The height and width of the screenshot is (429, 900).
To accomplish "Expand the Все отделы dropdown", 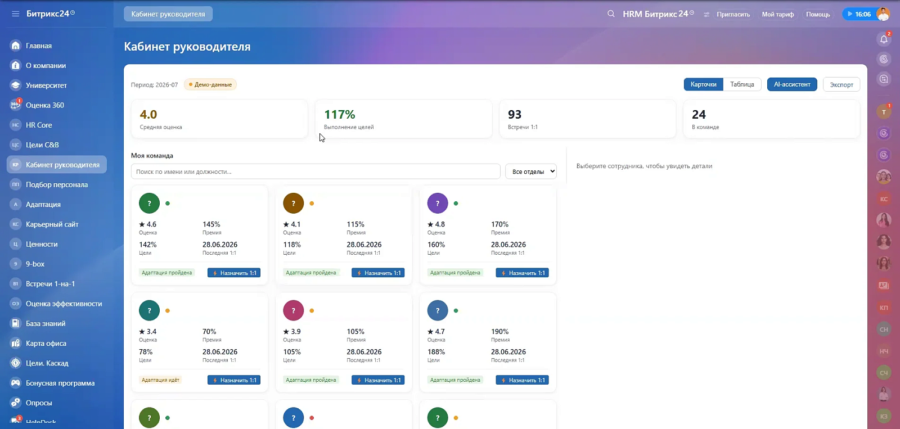I will click(x=531, y=171).
